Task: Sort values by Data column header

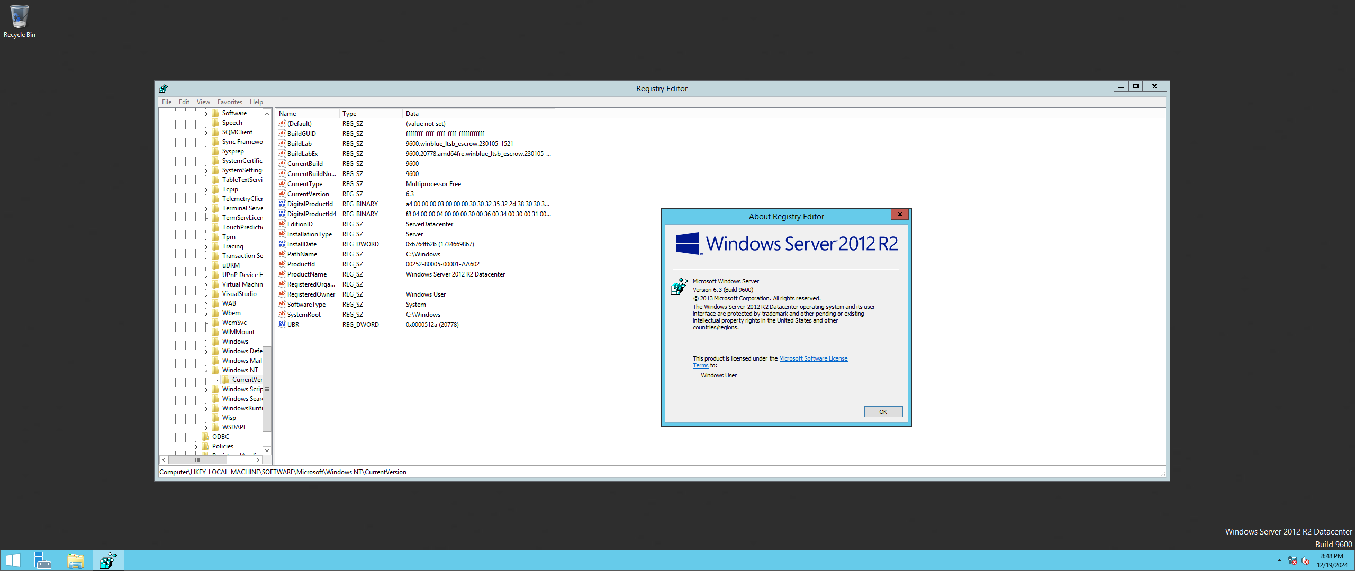Action: (x=478, y=114)
